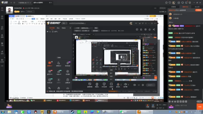Toggle the switch at chat toolbar right end

(x=199, y=102)
